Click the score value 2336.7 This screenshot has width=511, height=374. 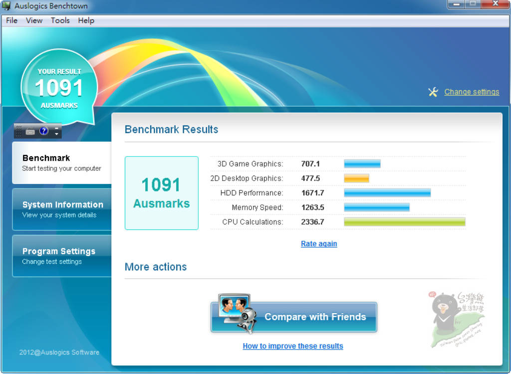[x=312, y=222]
